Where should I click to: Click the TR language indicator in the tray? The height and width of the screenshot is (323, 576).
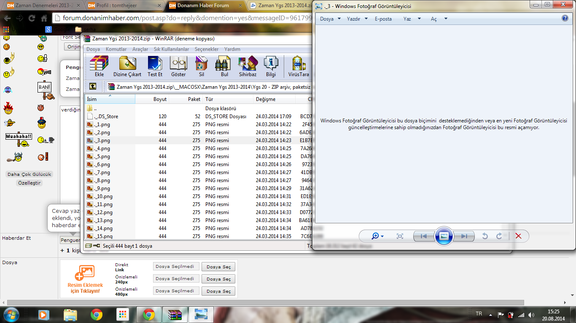pyautogui.click(x=479, y=314)
